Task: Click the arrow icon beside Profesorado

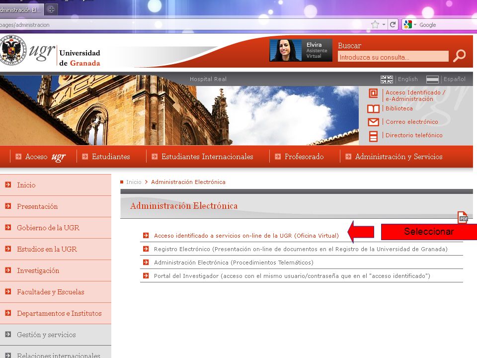Action: (x=278, y=157)
